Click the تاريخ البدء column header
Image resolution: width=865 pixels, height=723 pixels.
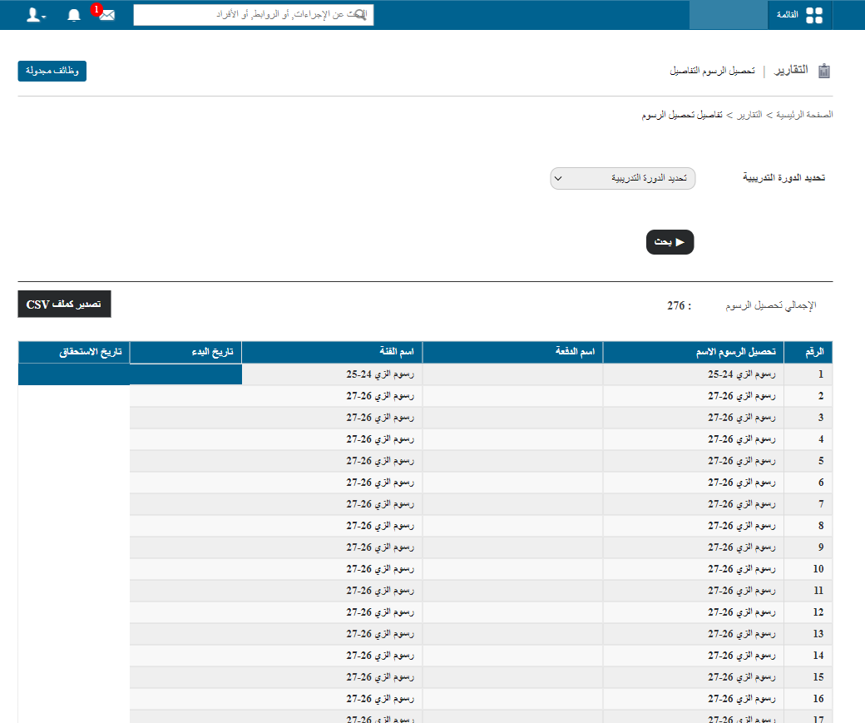(x=186, y=352)
